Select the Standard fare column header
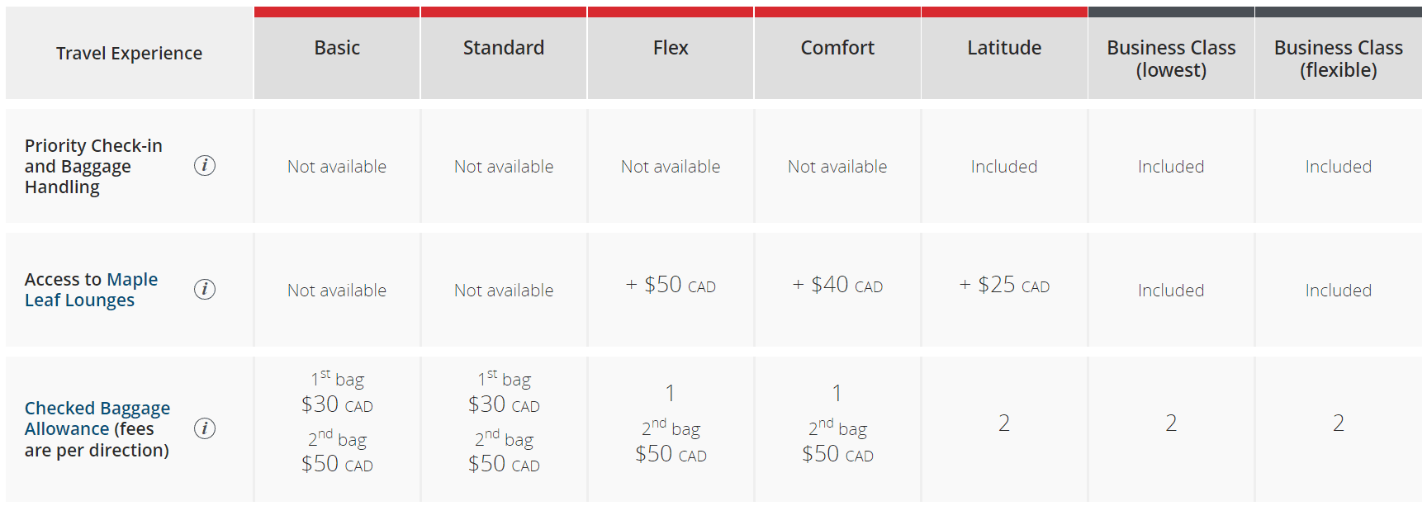1427x506 pixels. pyautogui.click(x=504, y=48)
